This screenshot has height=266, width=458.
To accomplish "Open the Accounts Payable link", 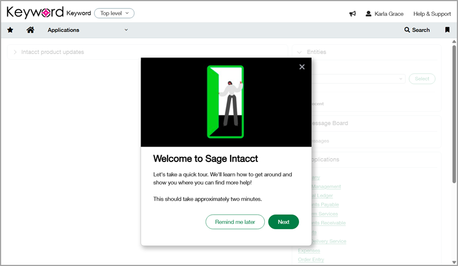I will tap(325, 205).
